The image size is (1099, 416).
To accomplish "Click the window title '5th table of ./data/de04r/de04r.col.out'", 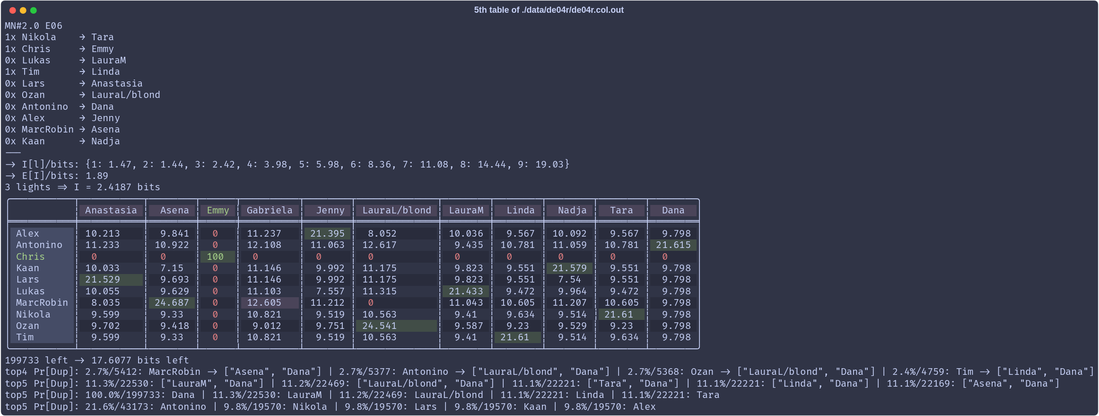I will (x=549, y=10).
